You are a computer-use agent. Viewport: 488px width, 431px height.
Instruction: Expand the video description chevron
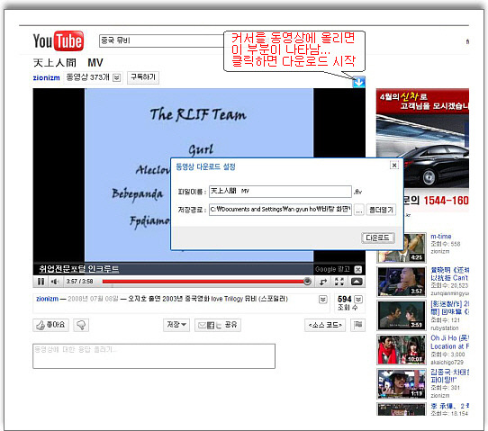[323, 300]
